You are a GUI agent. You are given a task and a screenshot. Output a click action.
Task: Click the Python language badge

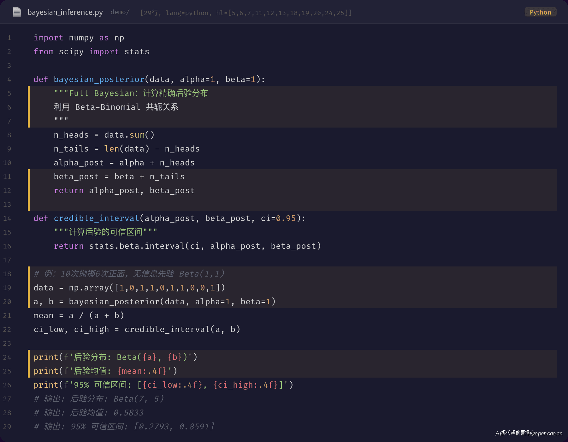pyautogui.click(x=540, y=12)
